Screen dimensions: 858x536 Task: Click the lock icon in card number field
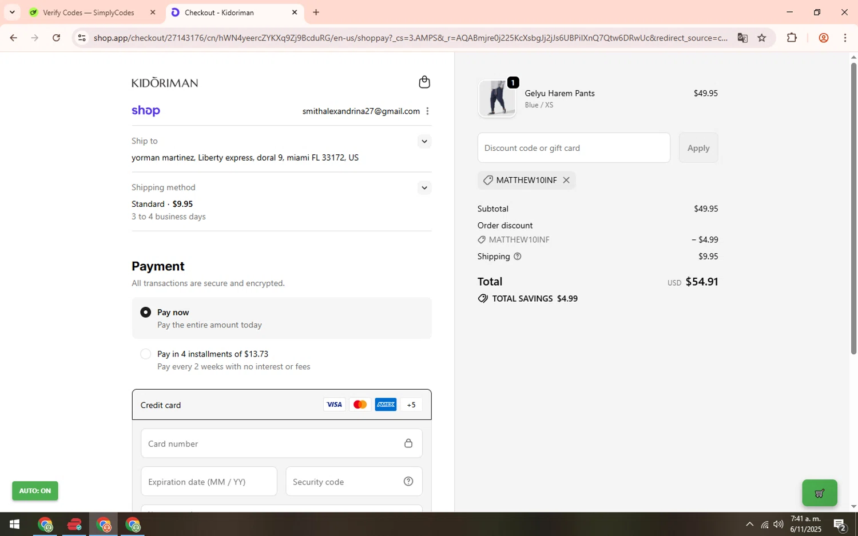(408, 443)
